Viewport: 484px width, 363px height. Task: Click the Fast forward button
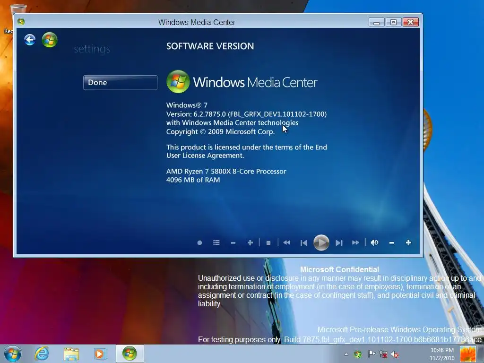[355, 242]
